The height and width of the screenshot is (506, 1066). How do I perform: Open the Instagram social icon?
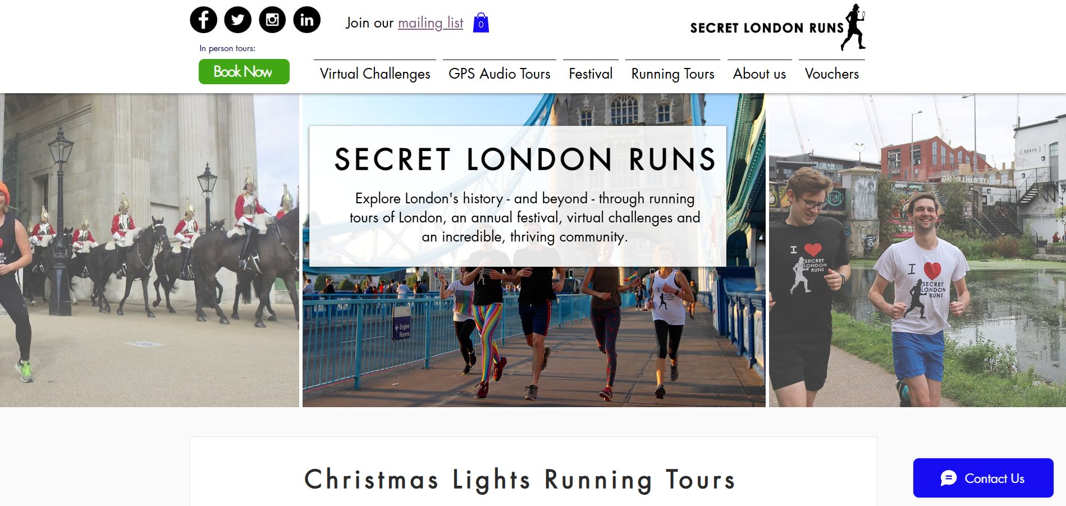click(272, 19)
